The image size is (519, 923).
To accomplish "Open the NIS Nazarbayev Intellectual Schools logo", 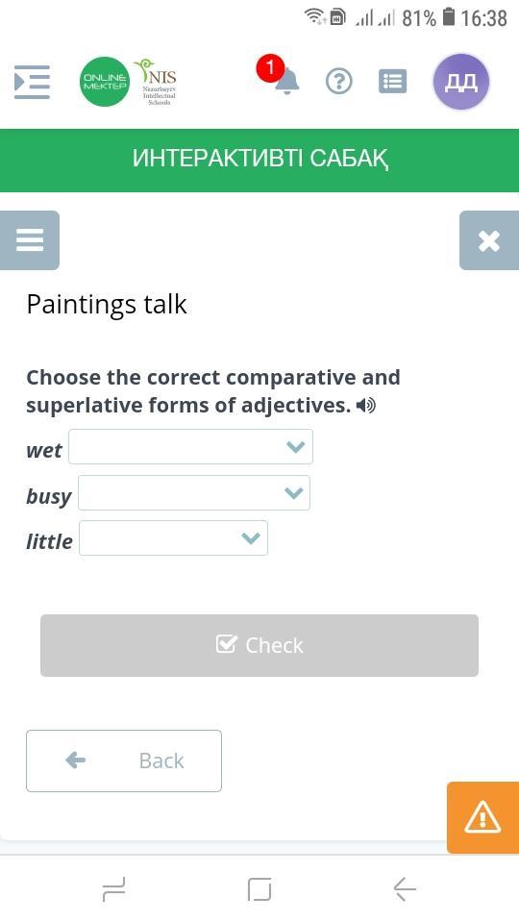I will (x=156, y=82).
